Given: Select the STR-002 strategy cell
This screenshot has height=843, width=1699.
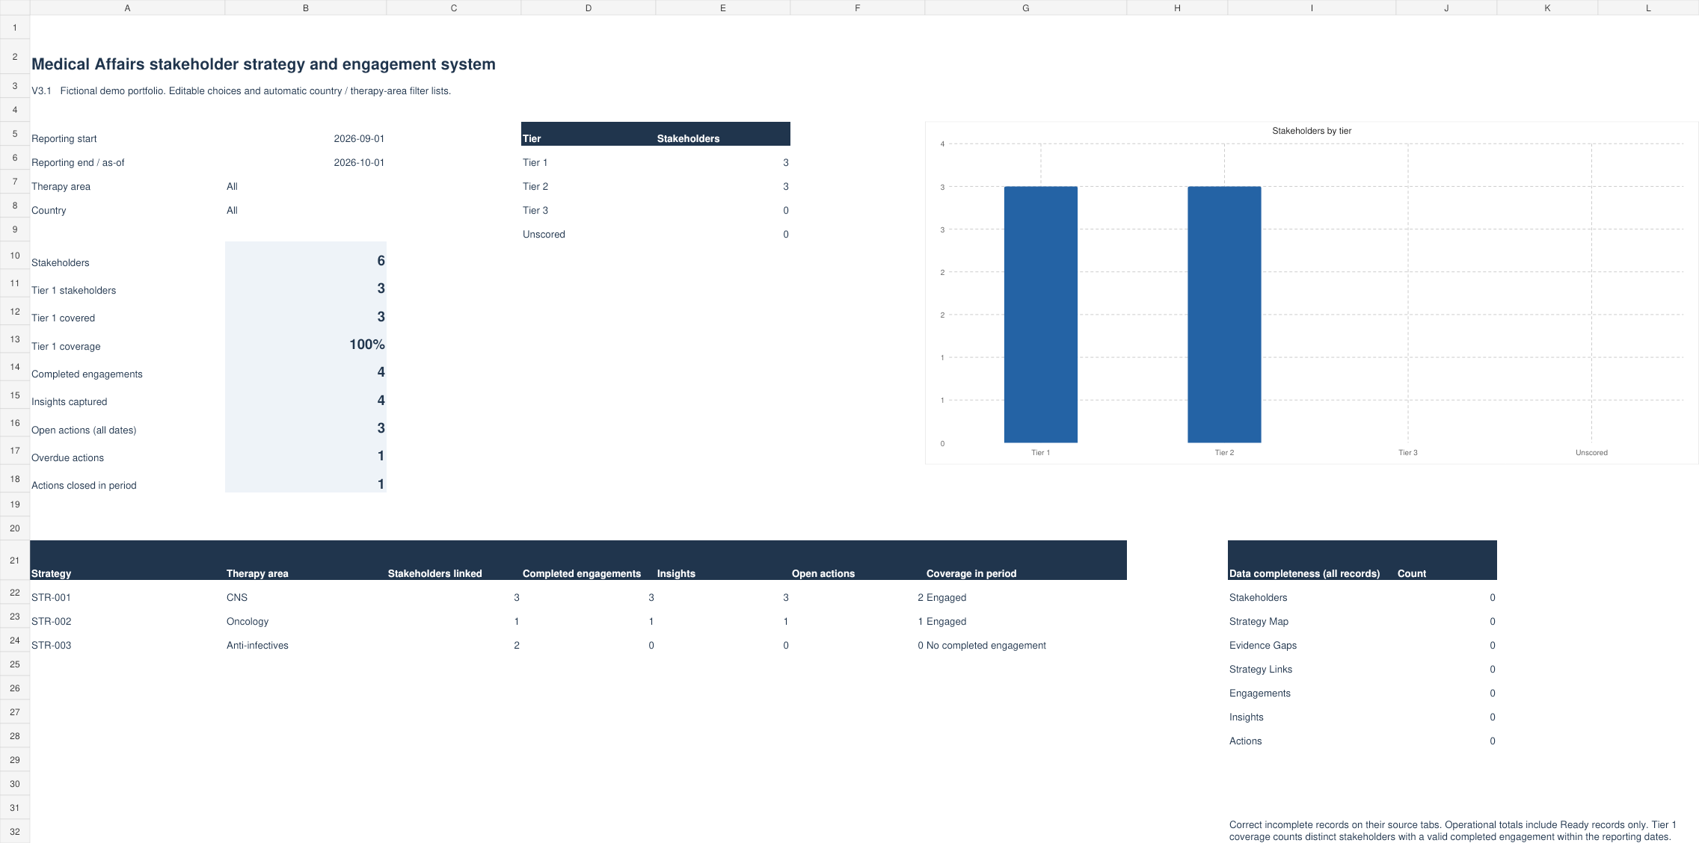Looking at the screenshot, I should pos(127,617).
